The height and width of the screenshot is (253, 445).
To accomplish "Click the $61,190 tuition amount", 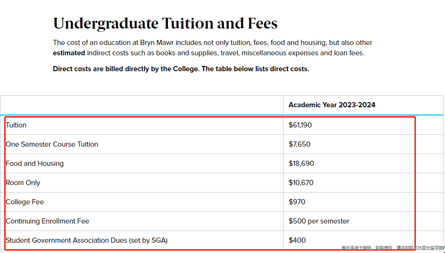I will click(300, 125).
